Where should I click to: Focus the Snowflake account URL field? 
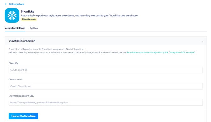point(105,103)
